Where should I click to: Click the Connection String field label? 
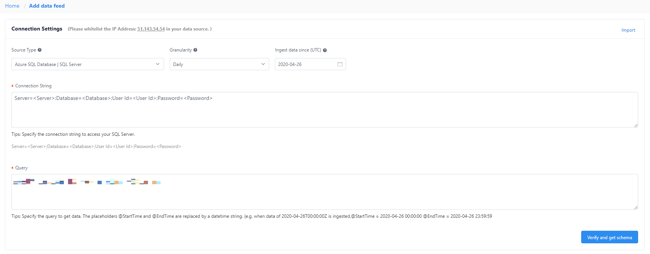click(33, 86)
